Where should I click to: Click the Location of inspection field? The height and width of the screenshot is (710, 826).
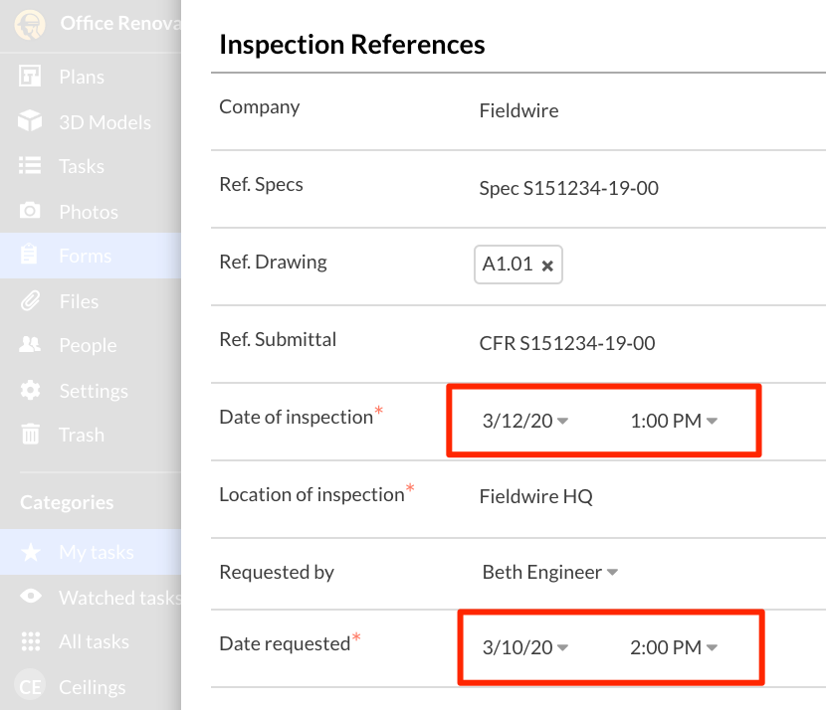(x=535, y=496)
